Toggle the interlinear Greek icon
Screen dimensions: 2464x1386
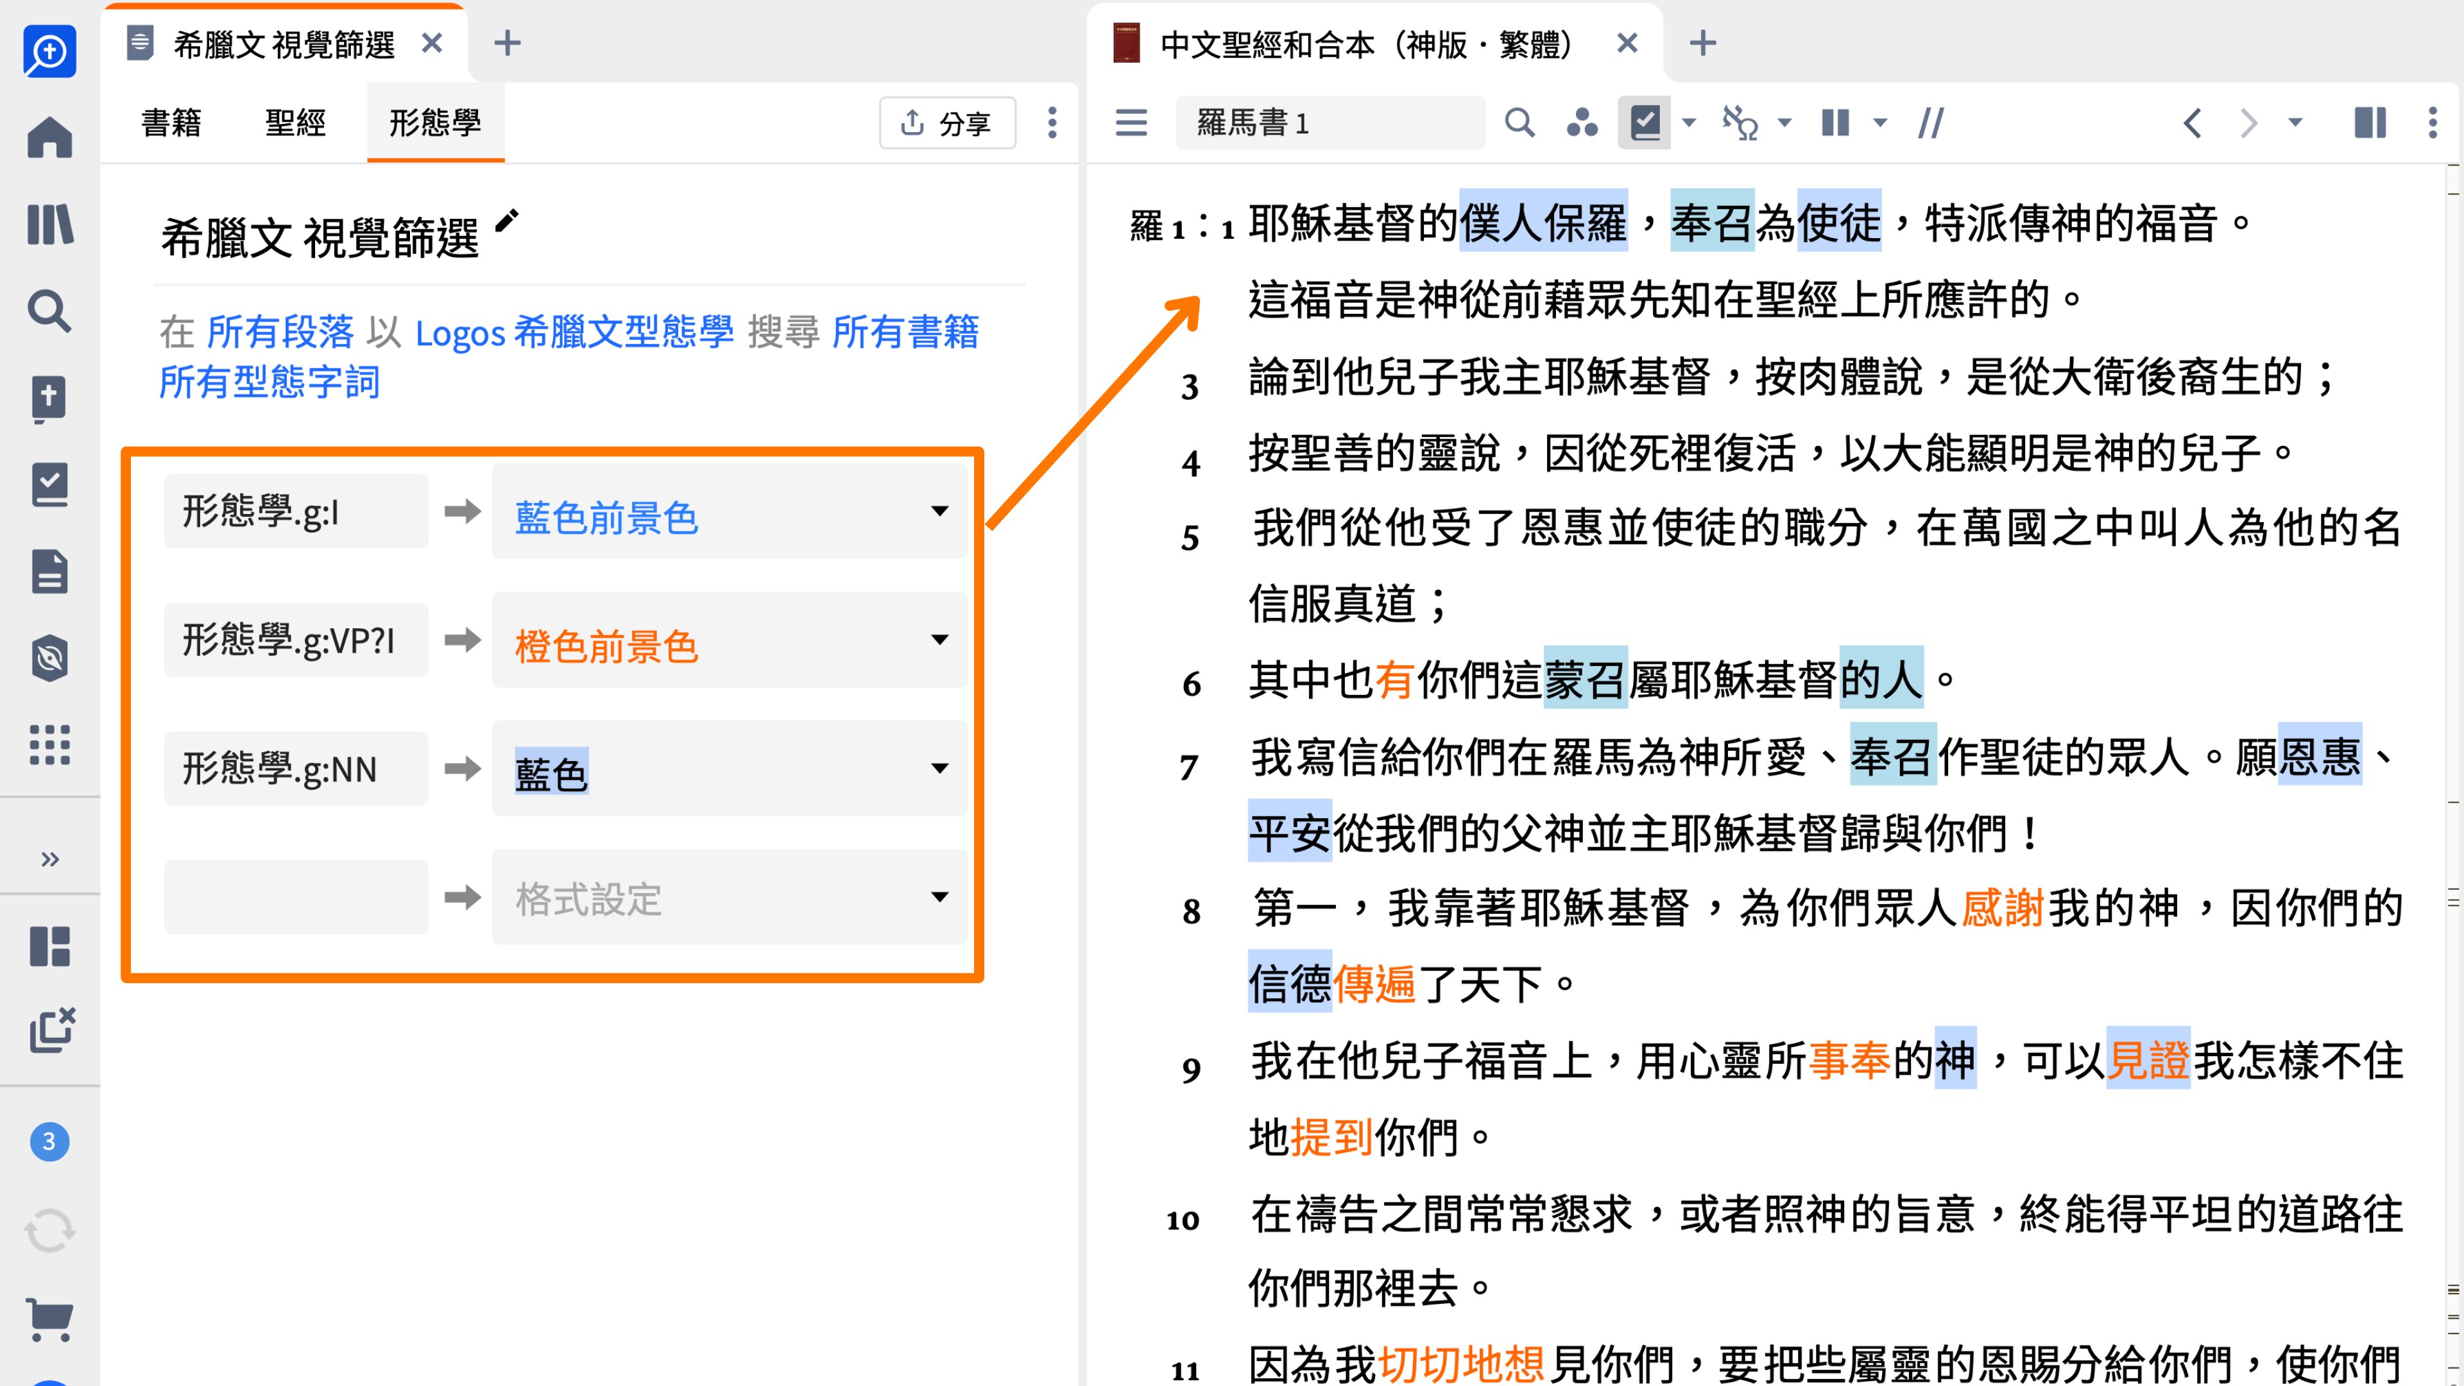coord(1740,123)
